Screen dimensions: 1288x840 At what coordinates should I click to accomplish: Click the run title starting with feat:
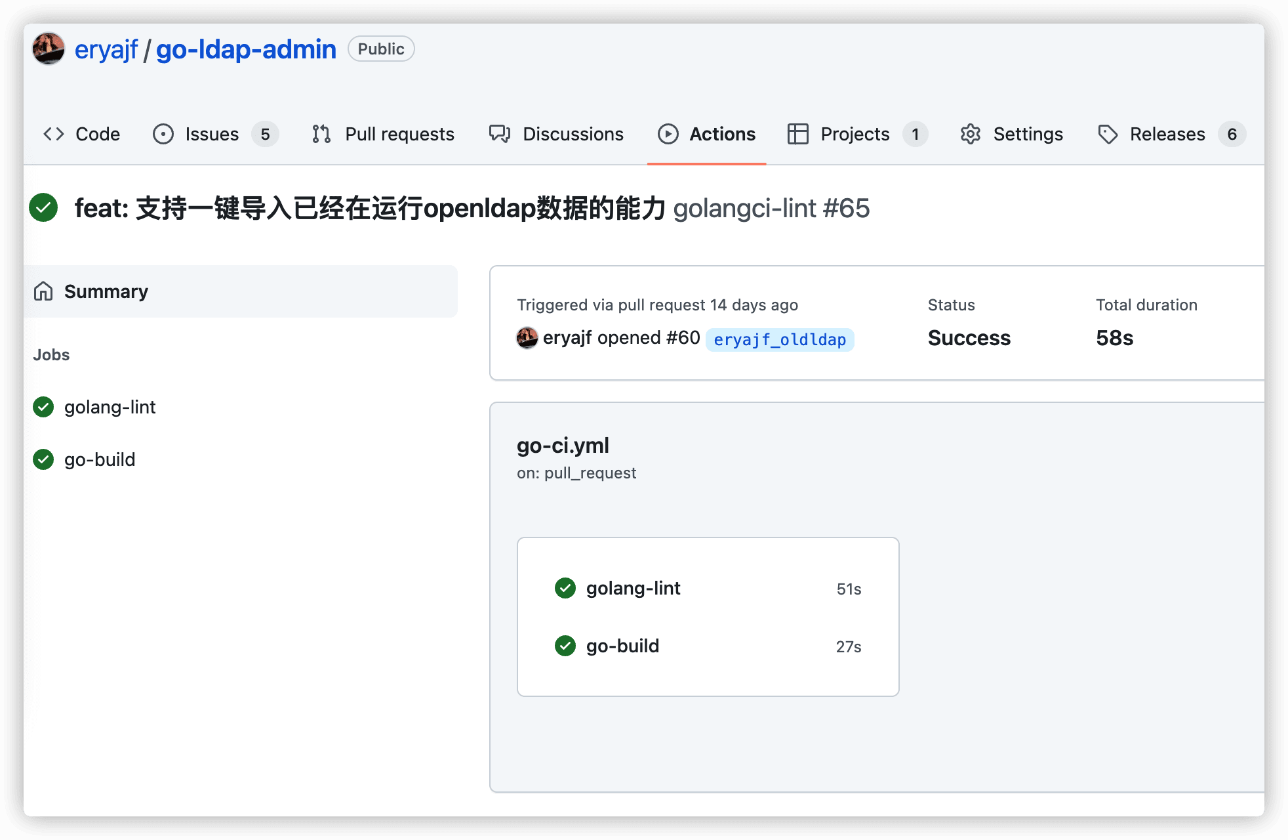370,208
